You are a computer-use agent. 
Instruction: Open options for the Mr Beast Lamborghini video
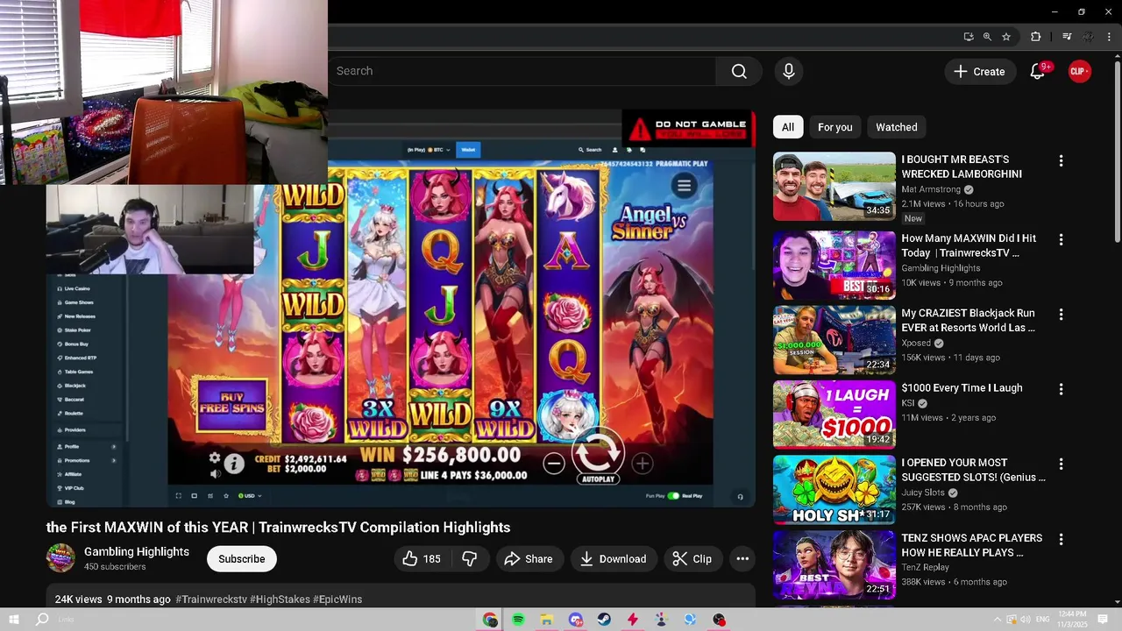click(x=1061, y=161)
